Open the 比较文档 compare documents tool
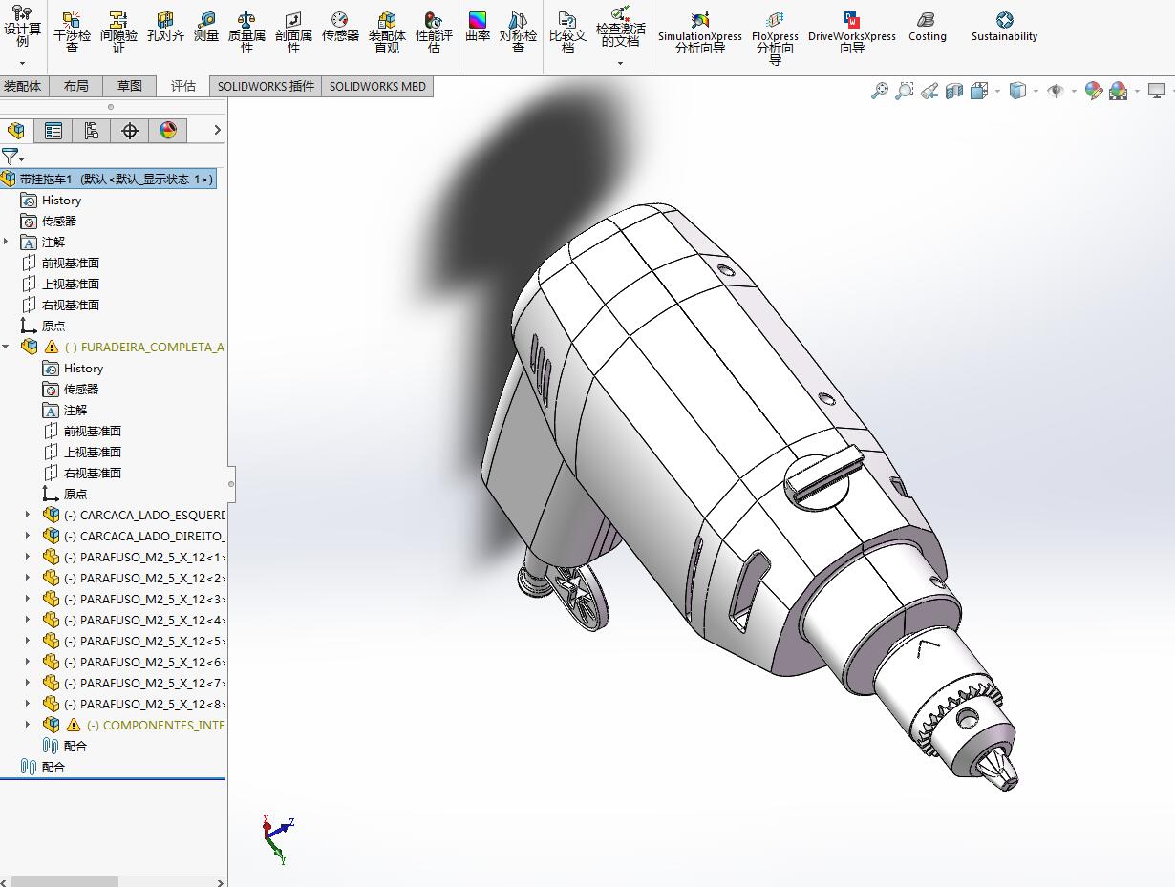Image resolution: width=1175 pixels, height=887 pixels. [567, 32]
